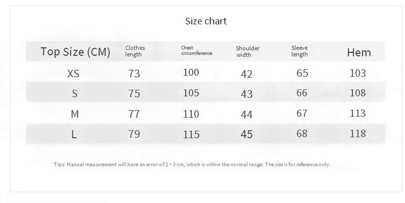This screenshot has width=405, height=203.
Task: Select the XS hem value 103
Action: (357, 73)
